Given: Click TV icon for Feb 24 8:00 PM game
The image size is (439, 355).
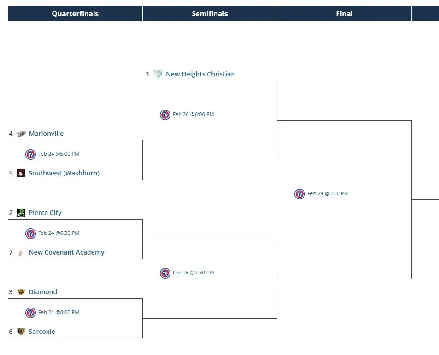Looking at the screenshot, I should click(30, 313).
